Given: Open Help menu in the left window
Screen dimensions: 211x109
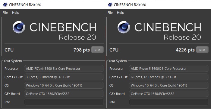Looking at the screenshot, I should pyautogui.click(x=16, y=13).
